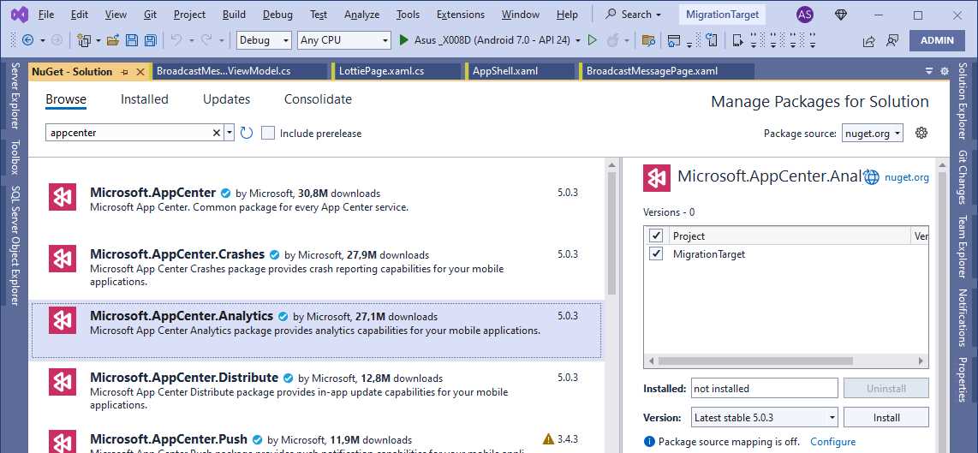
Task: Refresh the package search results
Action: pyautogui.click(x=247, y=132)
